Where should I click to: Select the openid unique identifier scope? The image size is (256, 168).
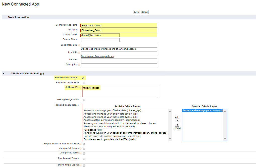(x=109, y=127)
